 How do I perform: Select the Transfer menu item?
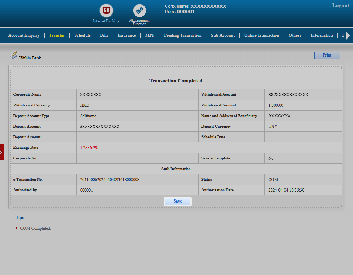point(57,35)
